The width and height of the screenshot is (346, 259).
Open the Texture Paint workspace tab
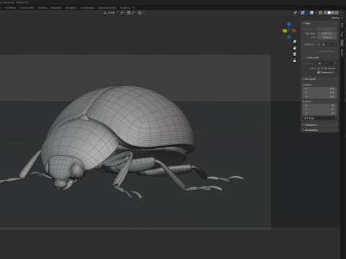(x=27, y=8)
